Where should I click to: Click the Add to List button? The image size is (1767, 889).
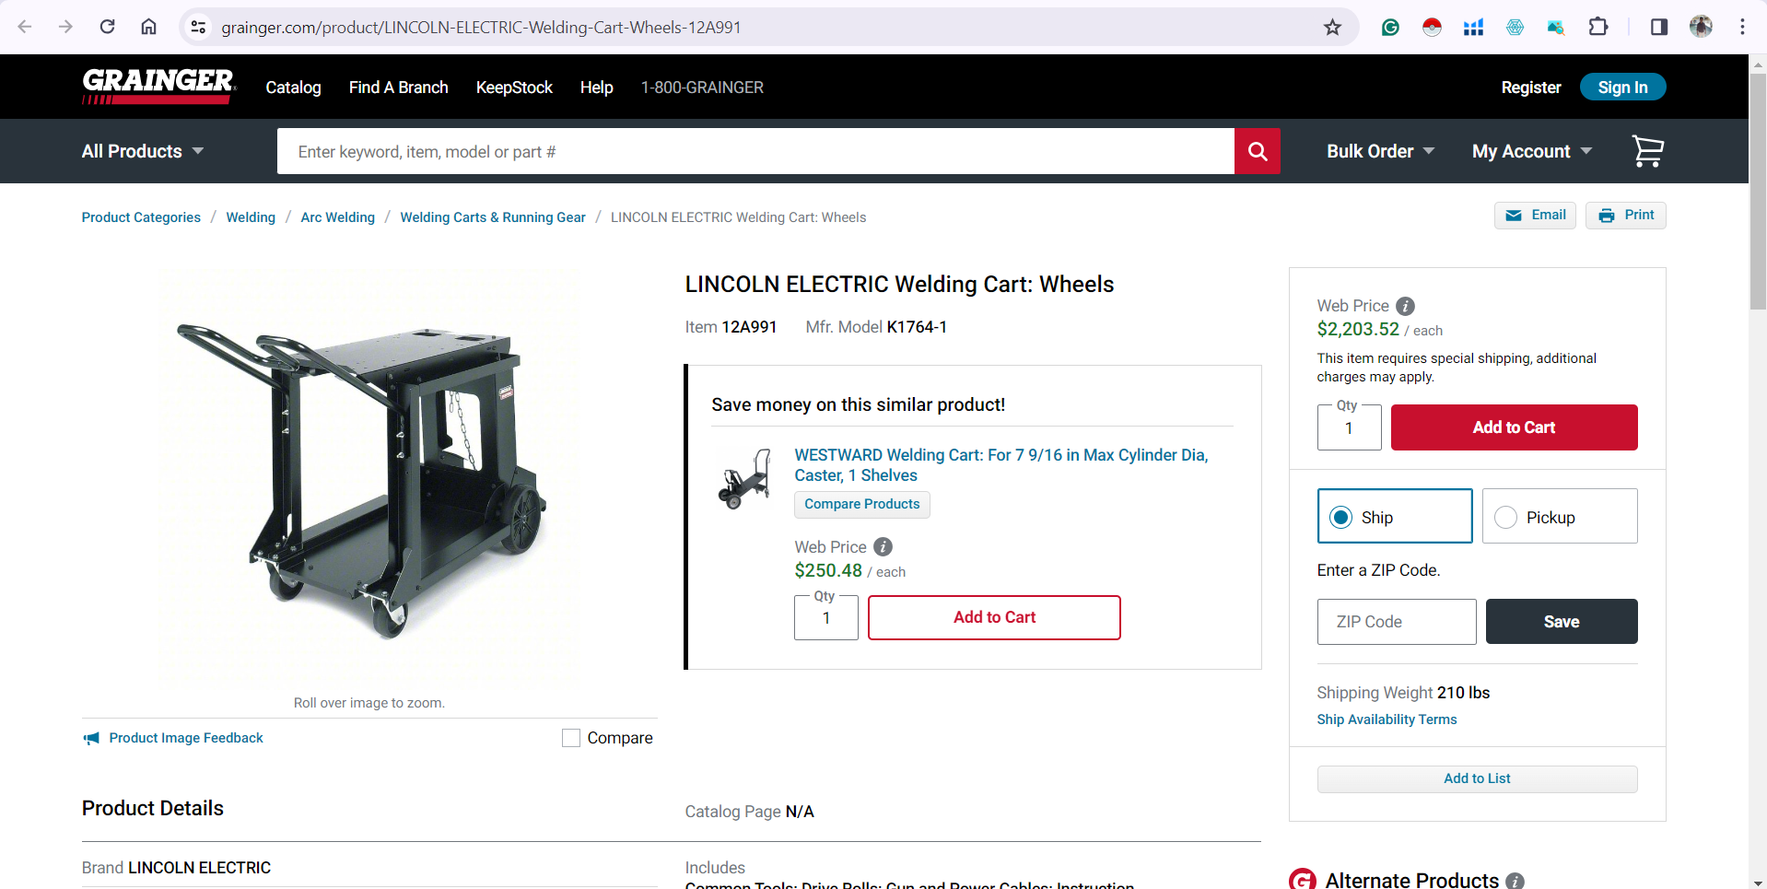pyautogui.click(x=1477, y=779)
